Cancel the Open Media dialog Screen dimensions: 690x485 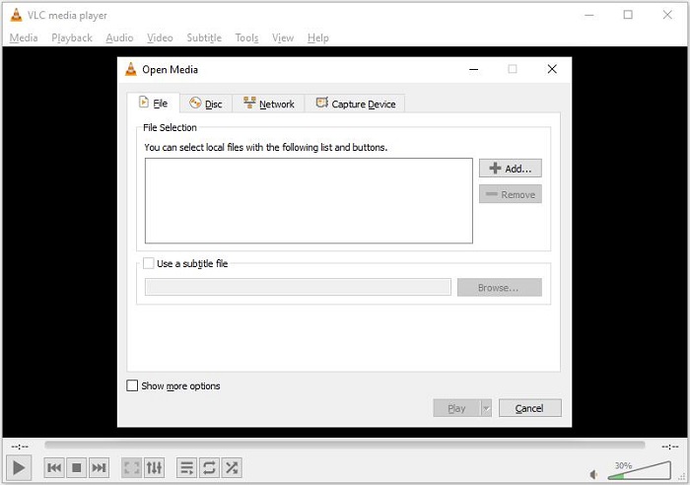click(x=530, y=408)
